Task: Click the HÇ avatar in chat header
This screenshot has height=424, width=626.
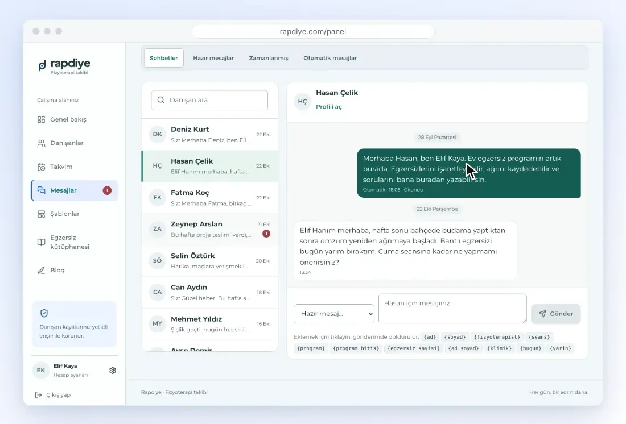Action: point(302,101)
